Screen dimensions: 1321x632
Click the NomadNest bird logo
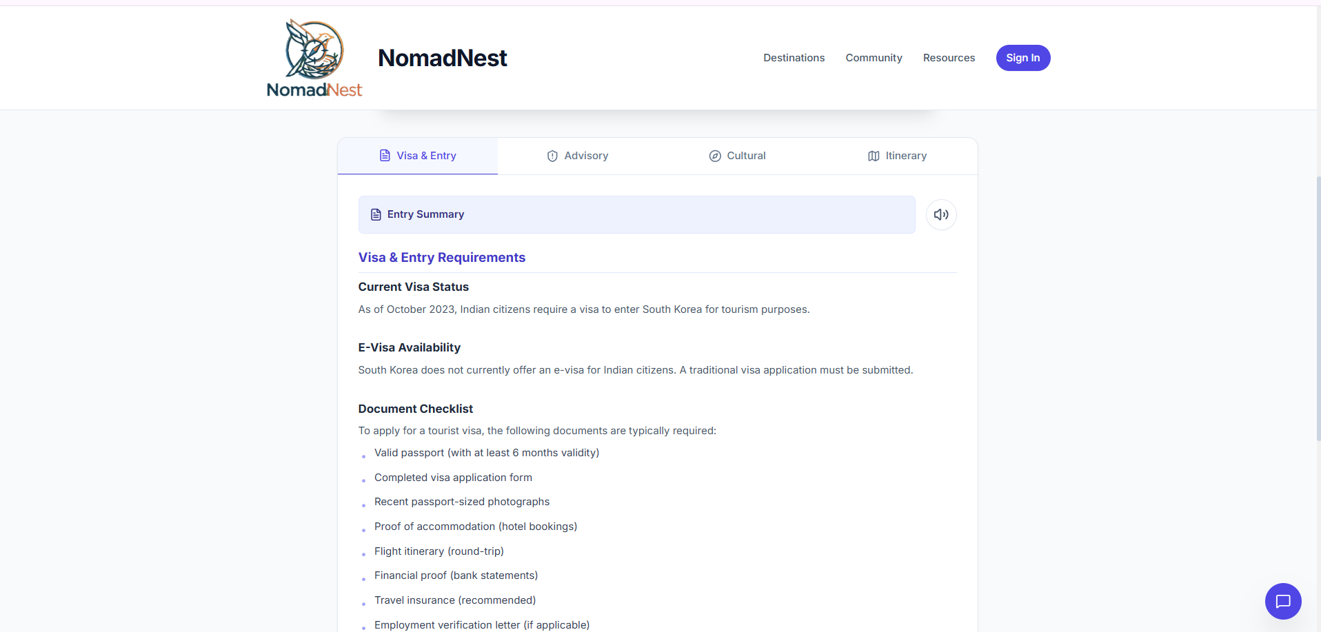point(314,58)
